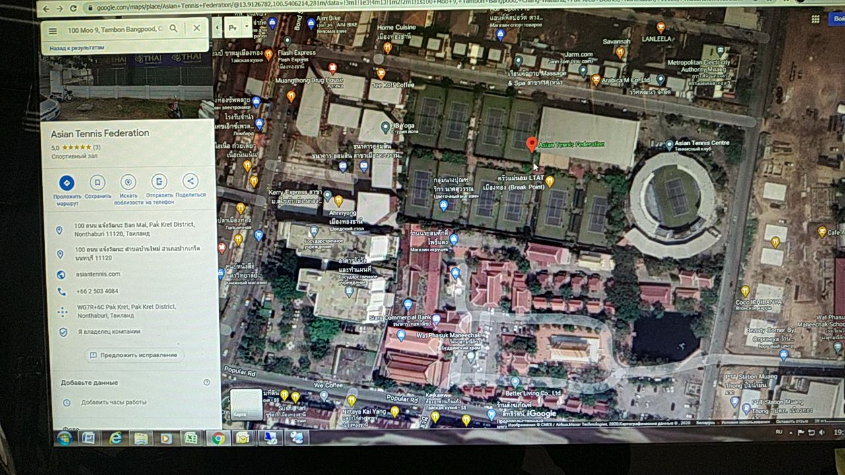The width and height of the screenshot is (845, 475).
Task: Select HB Yoga map marker
Action: (385, 126)
